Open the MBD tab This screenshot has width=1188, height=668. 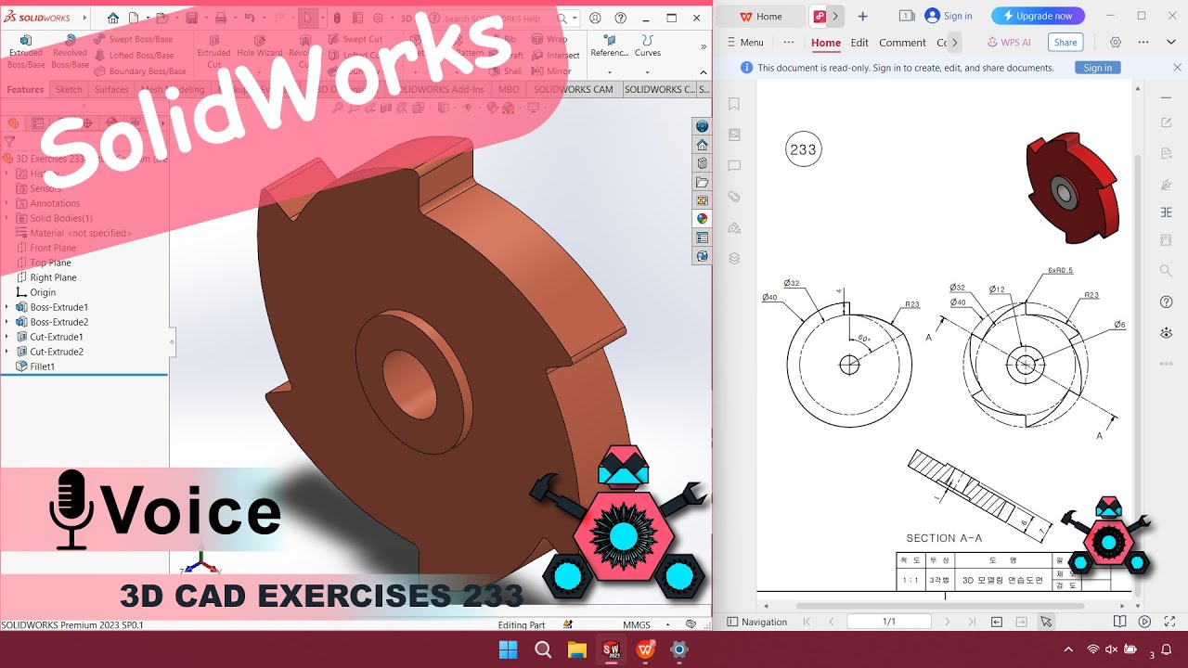coord(509,89)
